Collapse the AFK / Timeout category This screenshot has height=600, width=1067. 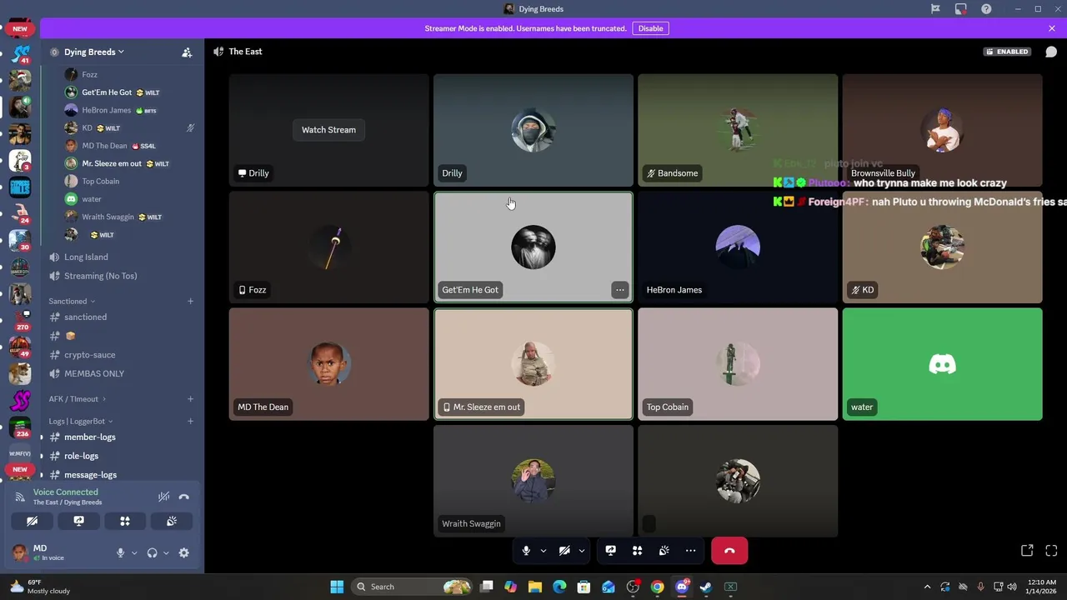point(77,399)
